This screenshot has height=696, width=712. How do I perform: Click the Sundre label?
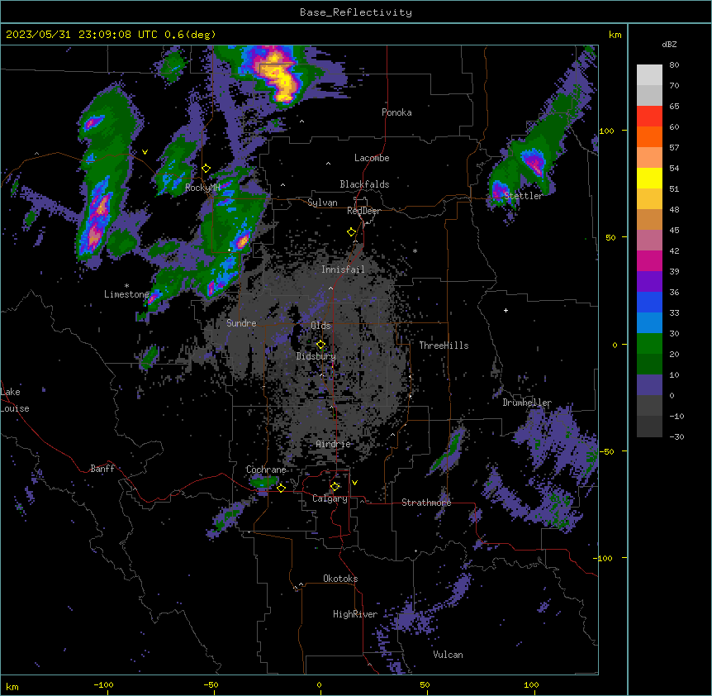241,323
